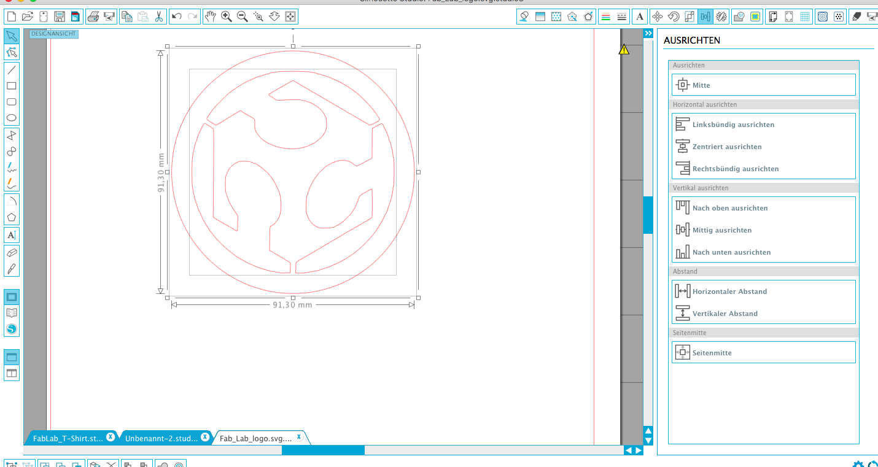Open the Line Style panel
Screen dimensions: 878x467
click(621, 17)
